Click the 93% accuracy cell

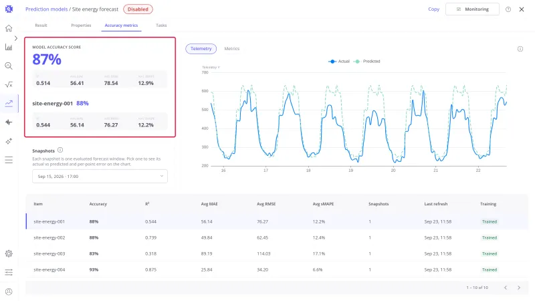click(94, 270)
